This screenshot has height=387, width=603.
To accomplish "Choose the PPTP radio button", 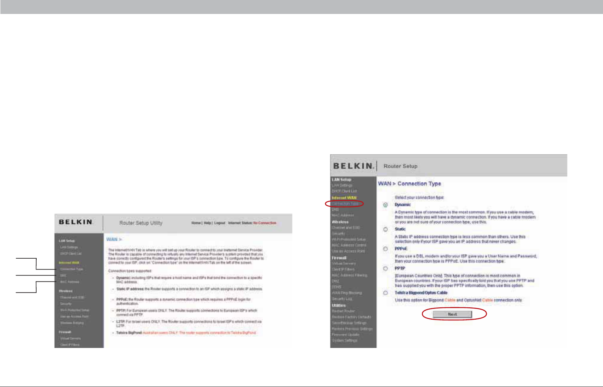I will 385,269.
